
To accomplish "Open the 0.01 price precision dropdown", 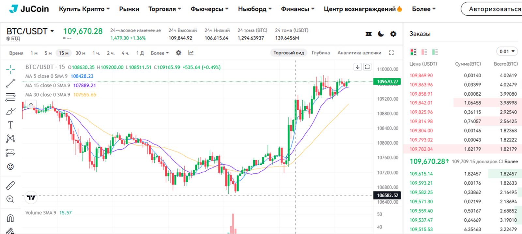I will point(507,52).
